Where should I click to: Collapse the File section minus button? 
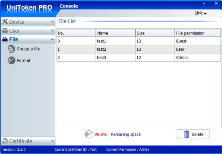point(52,40)
